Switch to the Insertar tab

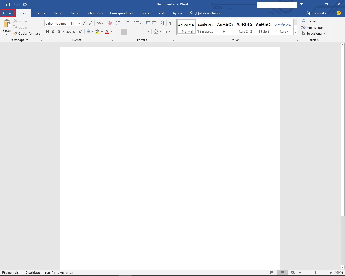pos(40,13)
